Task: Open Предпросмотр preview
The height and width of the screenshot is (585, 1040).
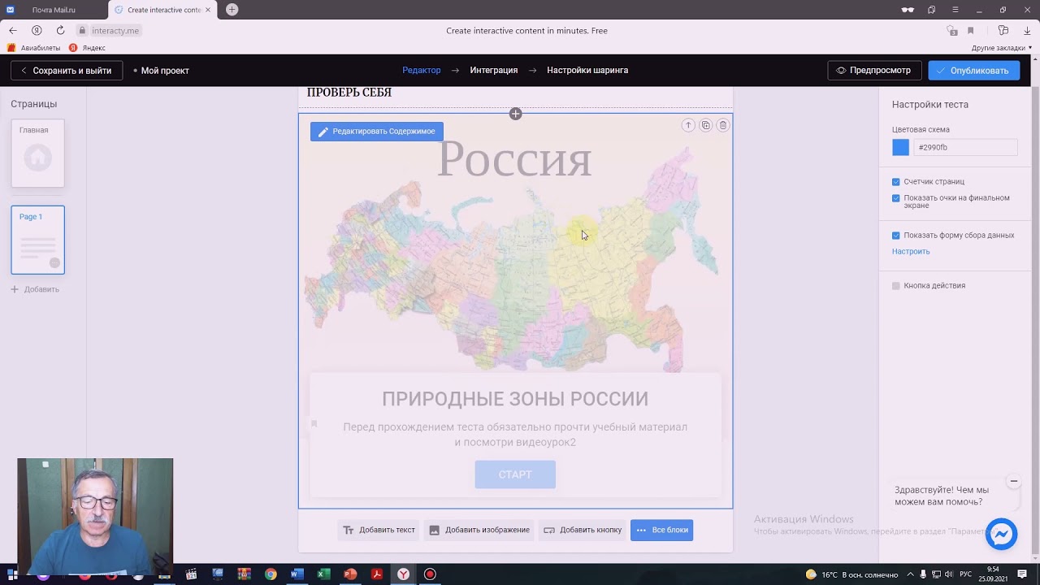Action: 874,71
